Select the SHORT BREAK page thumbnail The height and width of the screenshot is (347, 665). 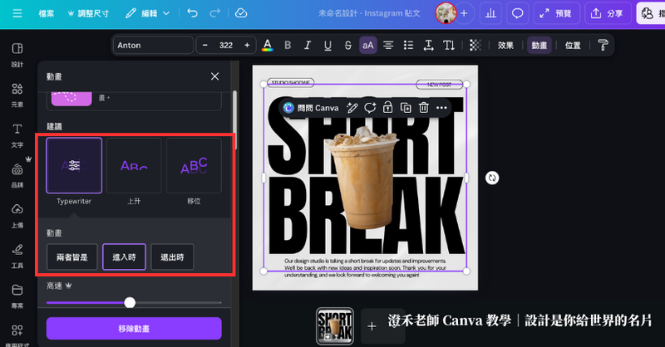pyautogui.click(x=335, y=325)
